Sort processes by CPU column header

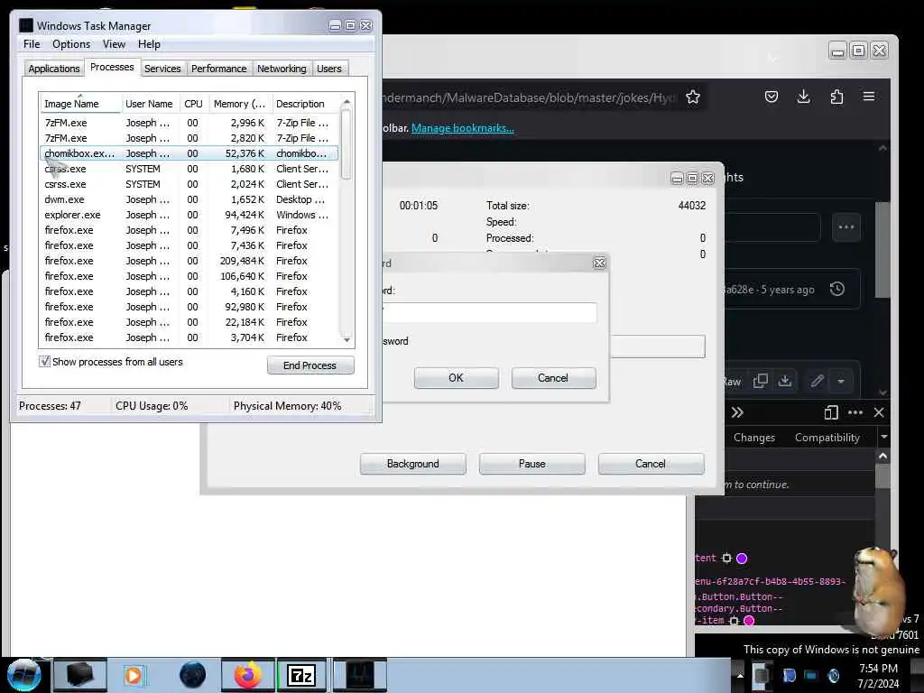click(193, 104)
